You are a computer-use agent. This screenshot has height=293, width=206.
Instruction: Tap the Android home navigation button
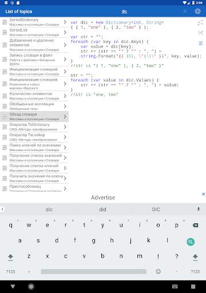tap(31, 286)
